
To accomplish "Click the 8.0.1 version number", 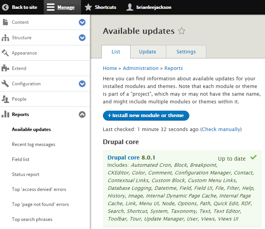I will coord(148,158).
